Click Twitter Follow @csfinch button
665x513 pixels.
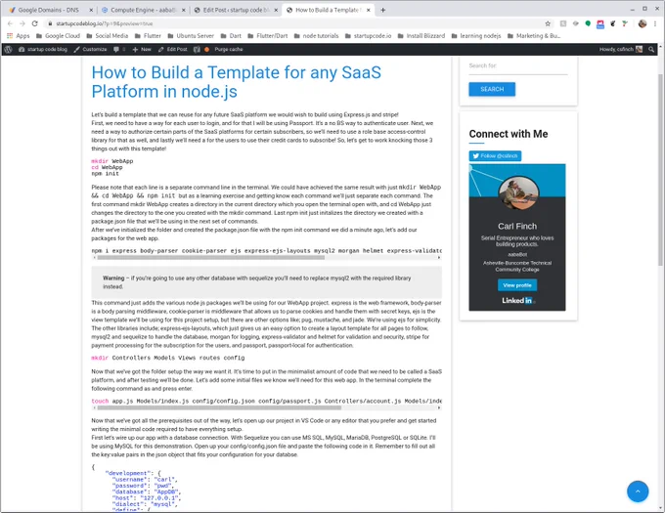[x=495, y=156]
